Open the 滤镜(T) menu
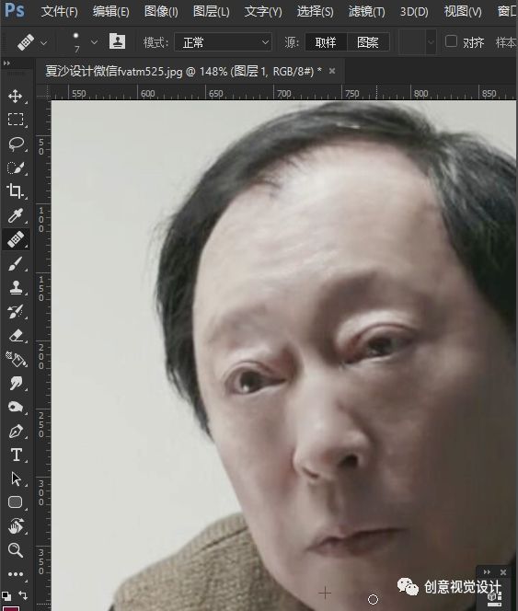The height and width of the screenshot is (611, 518). [366, 12]
